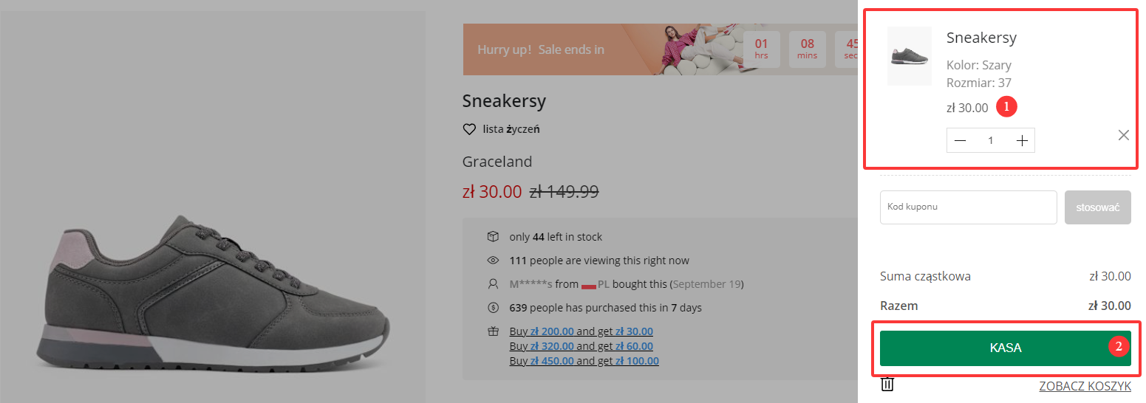The width and height of the screenshot is (1146, 403).
Task: Click the cart Sneakersy product thumbnail
Action: pyautogui.click(x=910, y=57)
